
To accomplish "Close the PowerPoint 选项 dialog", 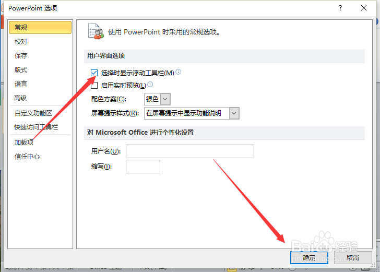I will (x=364, y=8).
